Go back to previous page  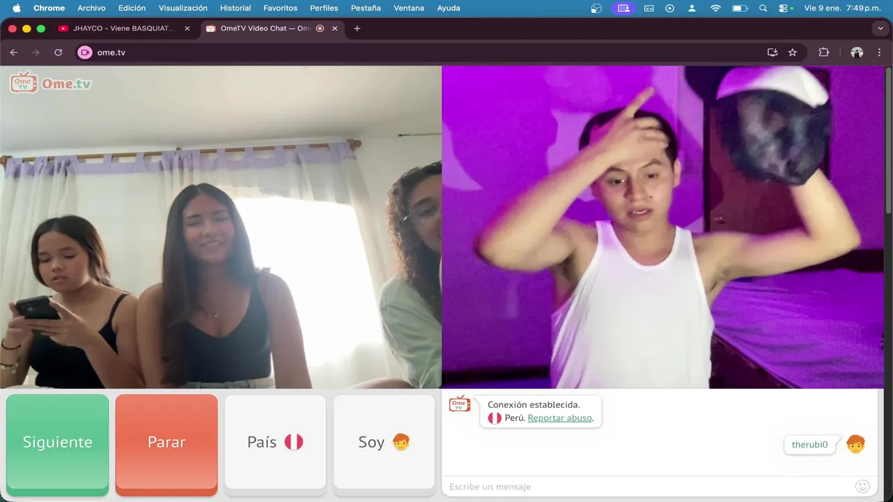(14, 52)
